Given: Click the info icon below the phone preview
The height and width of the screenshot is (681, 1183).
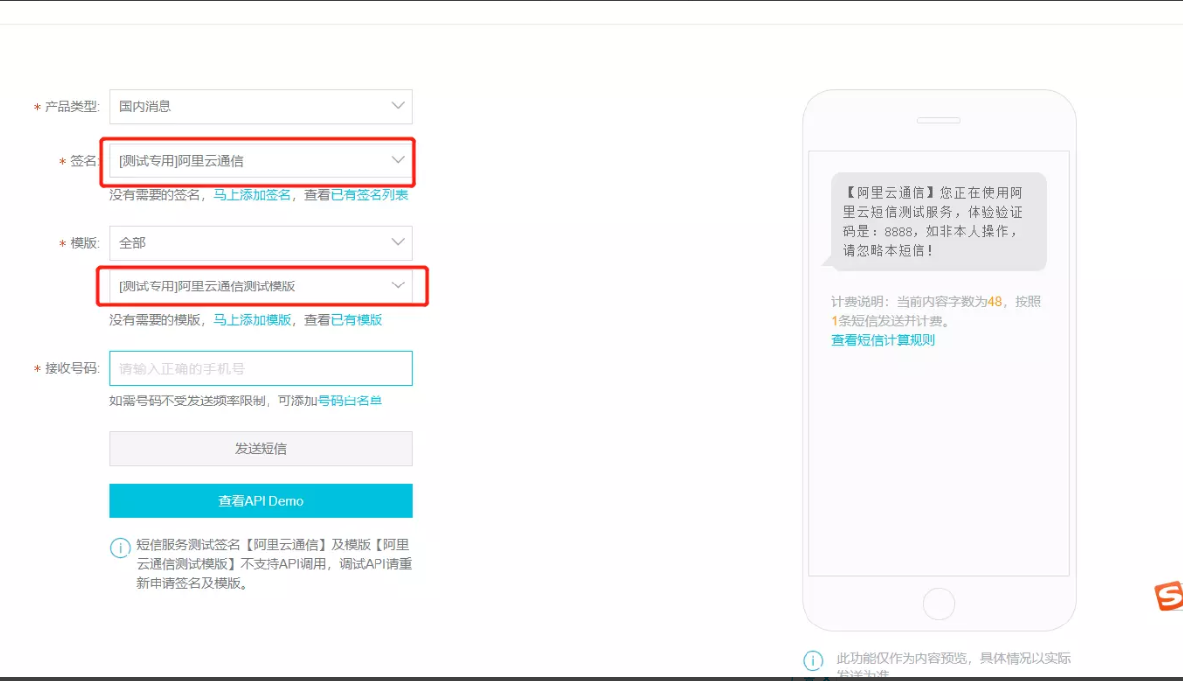Looking at the screenshot, I should [x=813, y=659].
